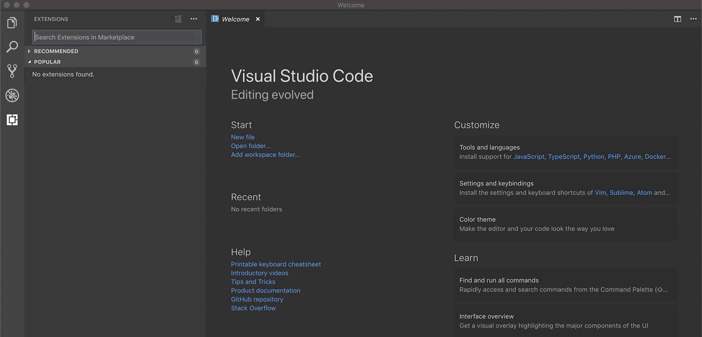Clear extensions search results icon
Image resolution: width=702 pixels, height=337 pixels.
(178, 19)
